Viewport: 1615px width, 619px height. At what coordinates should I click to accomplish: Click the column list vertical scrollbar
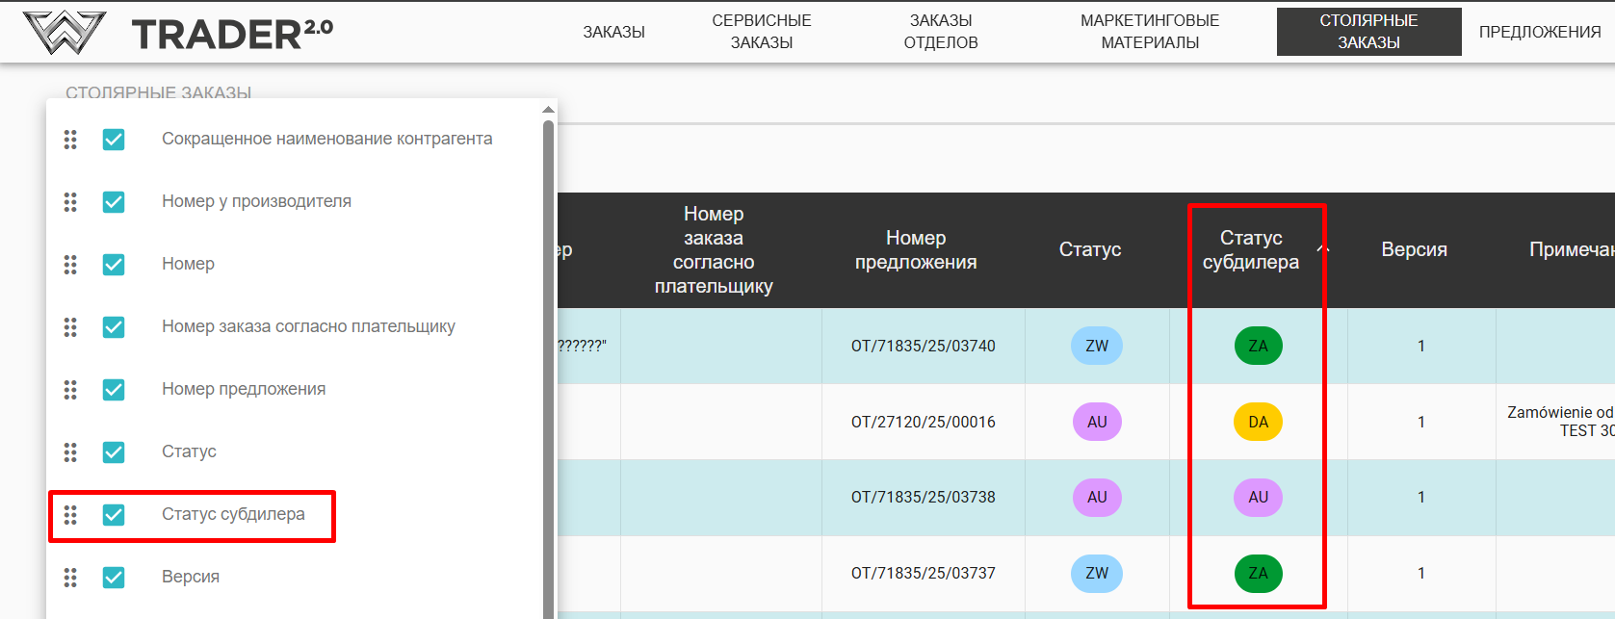548,366
